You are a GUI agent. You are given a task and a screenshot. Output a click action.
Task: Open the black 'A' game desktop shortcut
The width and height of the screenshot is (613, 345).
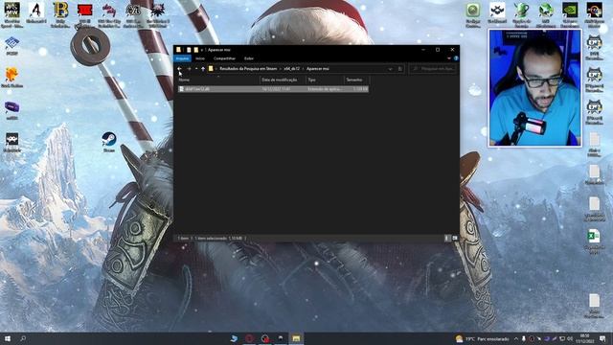(x=36, y=13)
